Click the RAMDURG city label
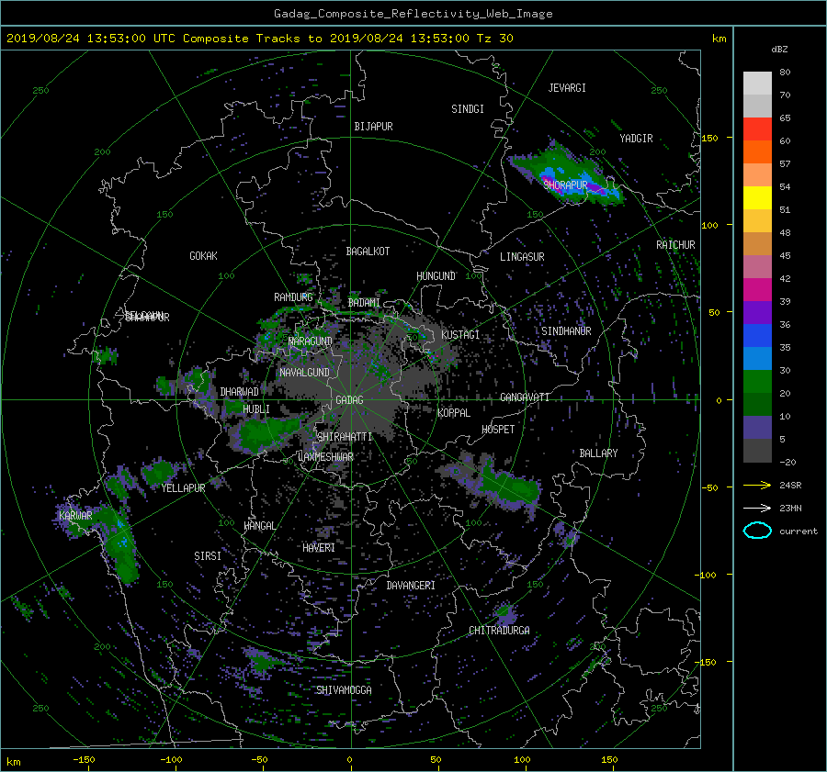 point(293,297)
